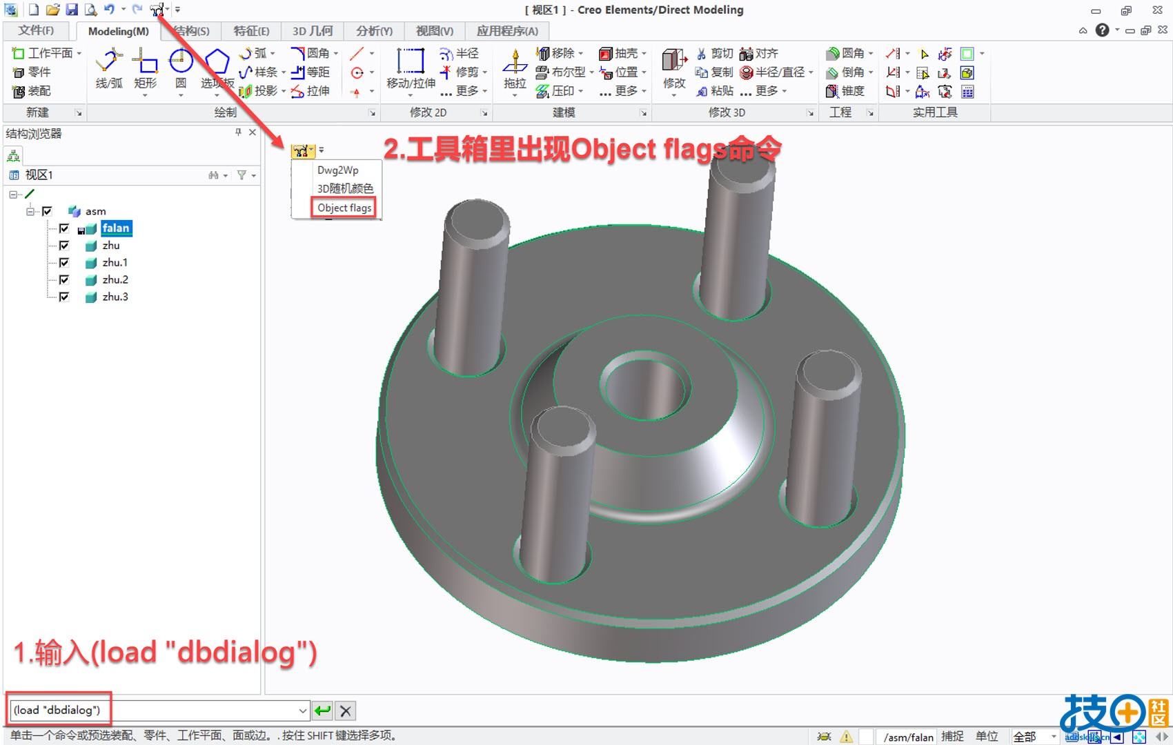Screen dimensions: 1173x745
Task: Select the 矩形 (Rectangle) sketch tool
Action: tap(145, 70)
